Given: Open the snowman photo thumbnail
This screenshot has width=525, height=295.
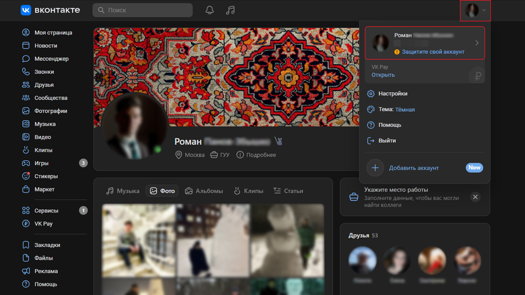Looking at the screenshot, I should (287, 240).
